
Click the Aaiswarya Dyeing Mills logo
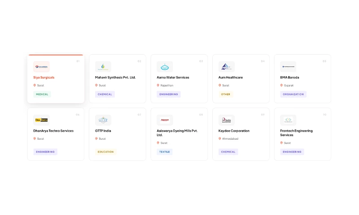(x=165, y=120)
